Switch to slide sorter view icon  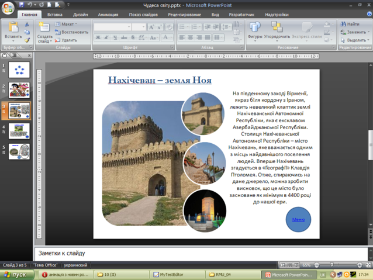click(x=289, y=265)
